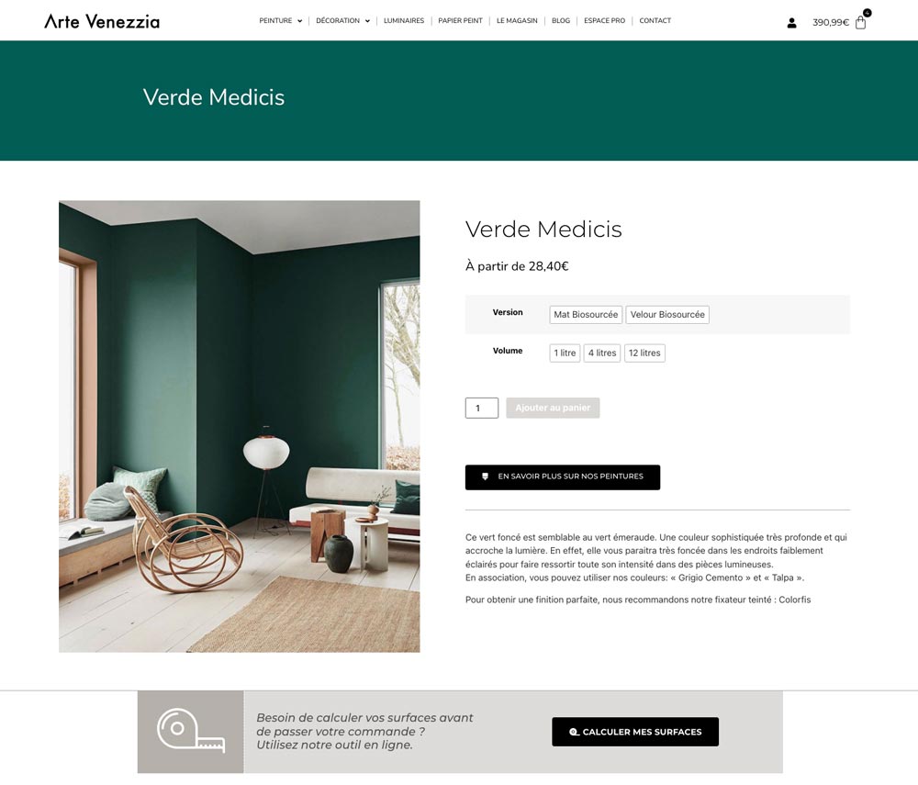Click the Ajouter au panier button
This screenshot has height=785, width=918.
pyautogui.click(x=553, y=408)
